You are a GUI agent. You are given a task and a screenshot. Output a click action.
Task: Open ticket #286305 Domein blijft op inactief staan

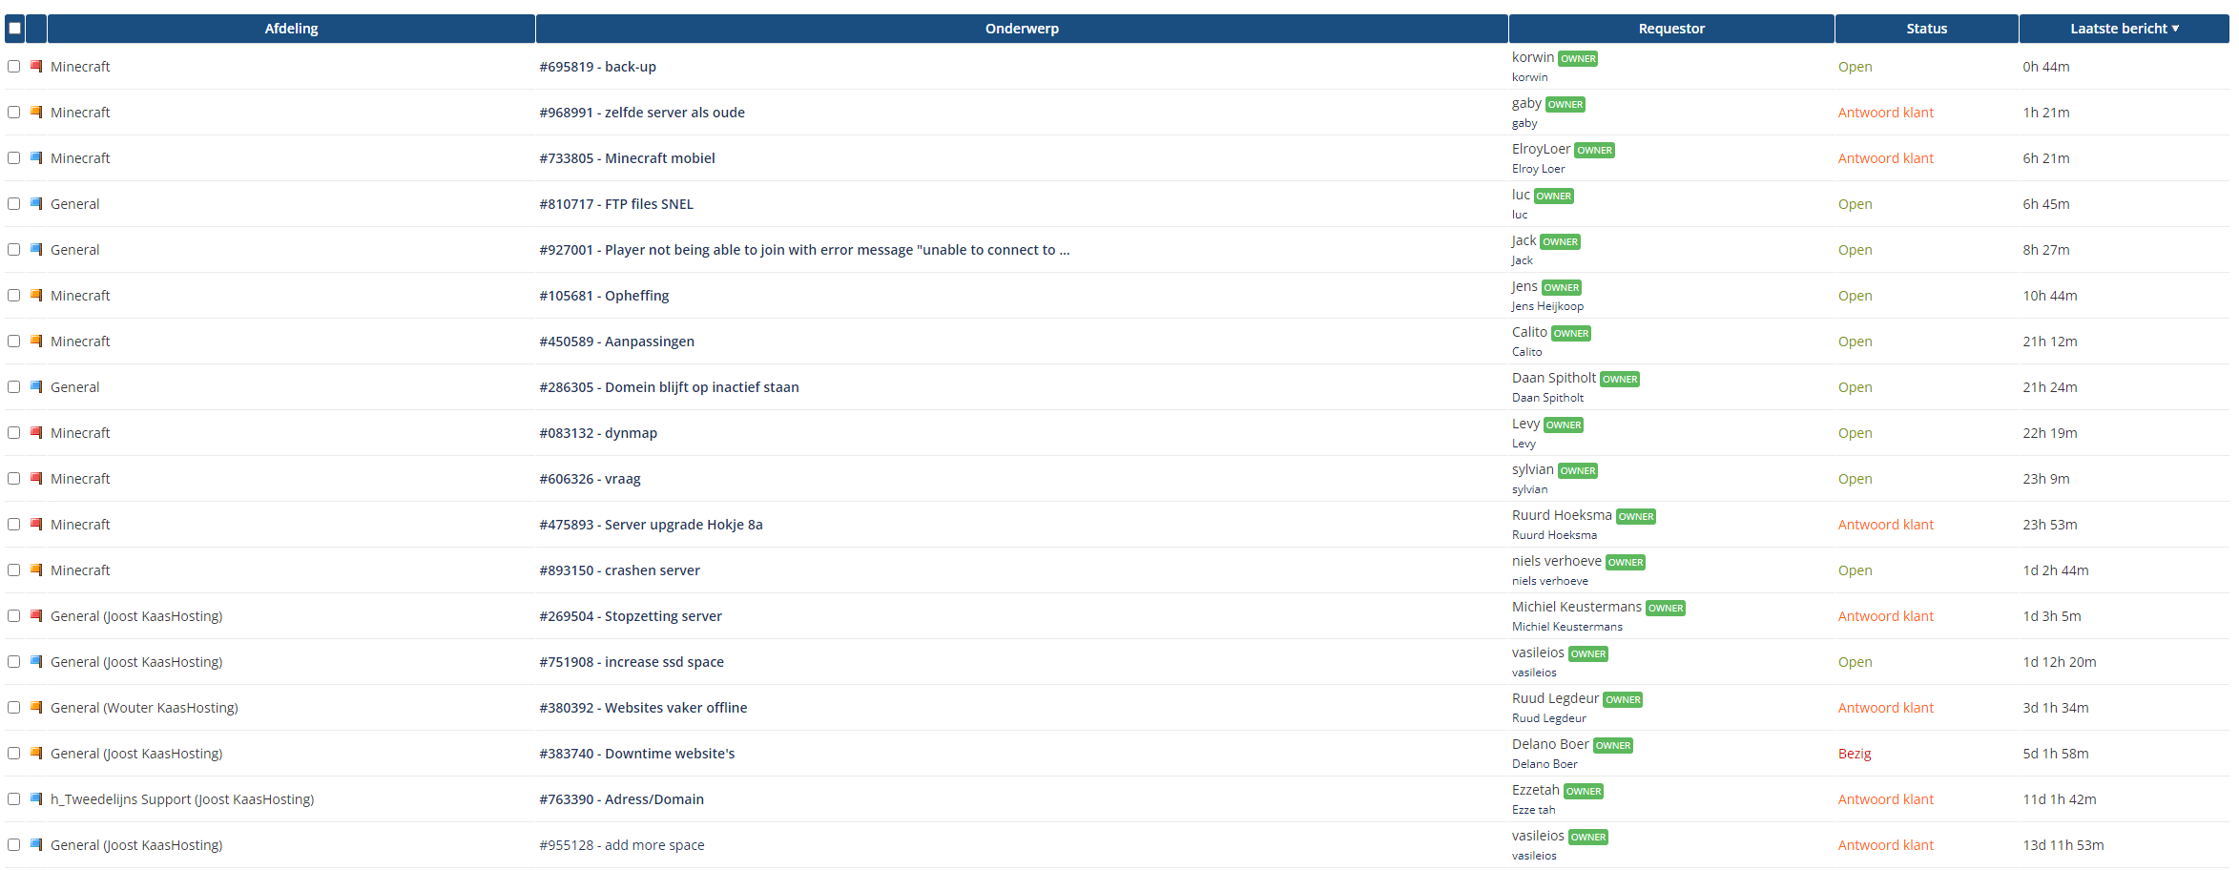(669, 387)
